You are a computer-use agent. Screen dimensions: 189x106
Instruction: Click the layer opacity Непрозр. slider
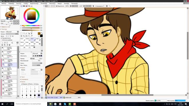pyautogui.click(x=12, y=34)
